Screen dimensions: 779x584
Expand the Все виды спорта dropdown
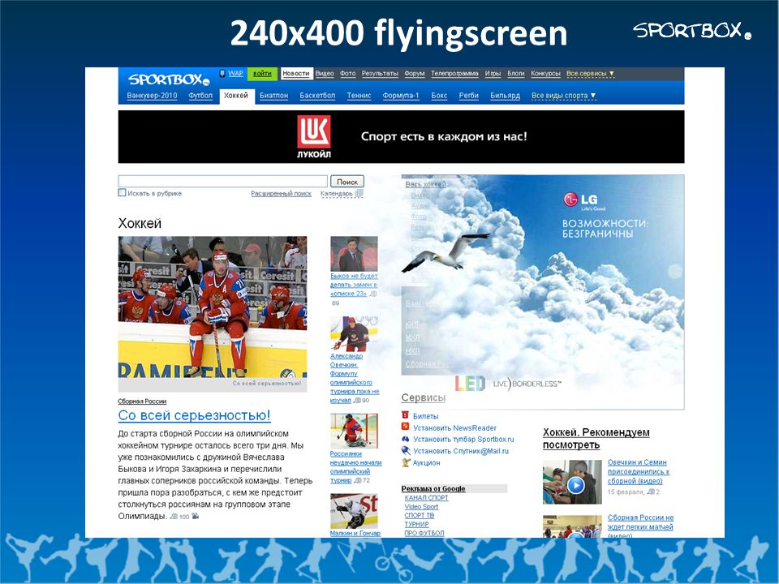tap(563, 96)
